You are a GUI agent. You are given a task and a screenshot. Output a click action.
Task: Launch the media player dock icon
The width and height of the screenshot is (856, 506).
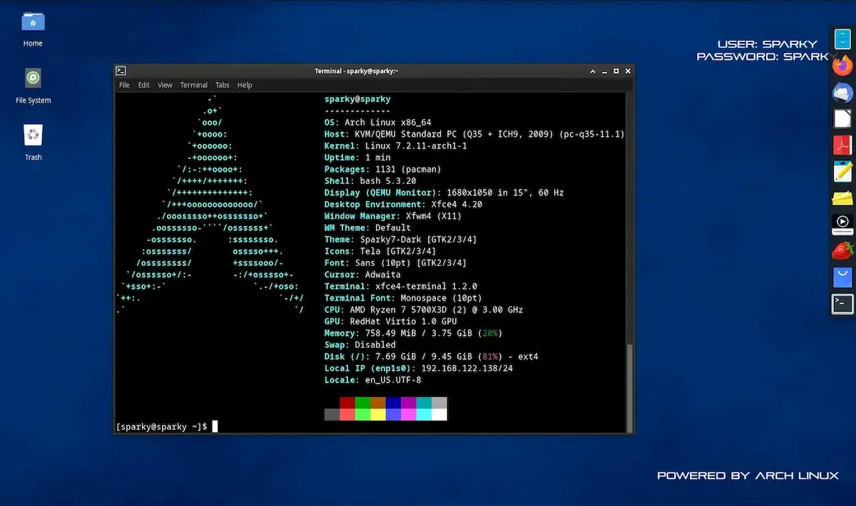pos(842,224)
